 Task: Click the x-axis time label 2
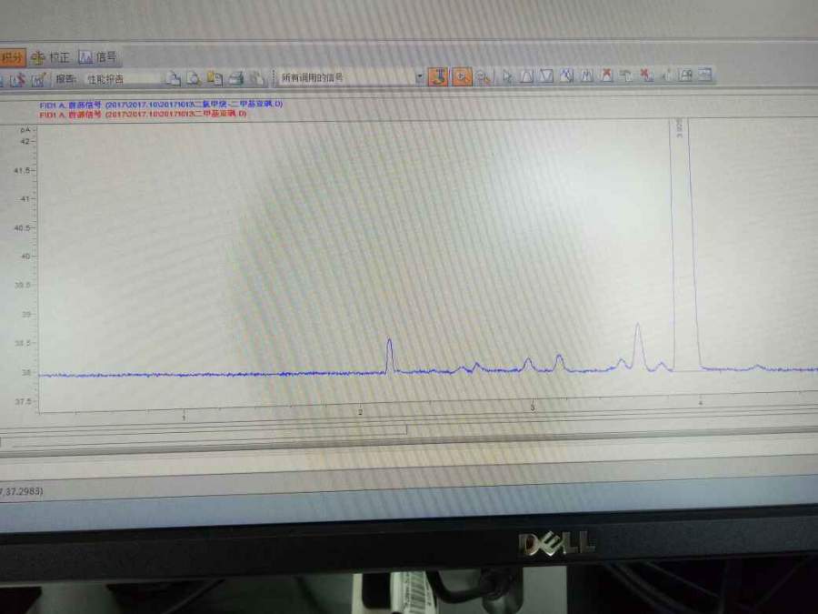pos(361,412)
